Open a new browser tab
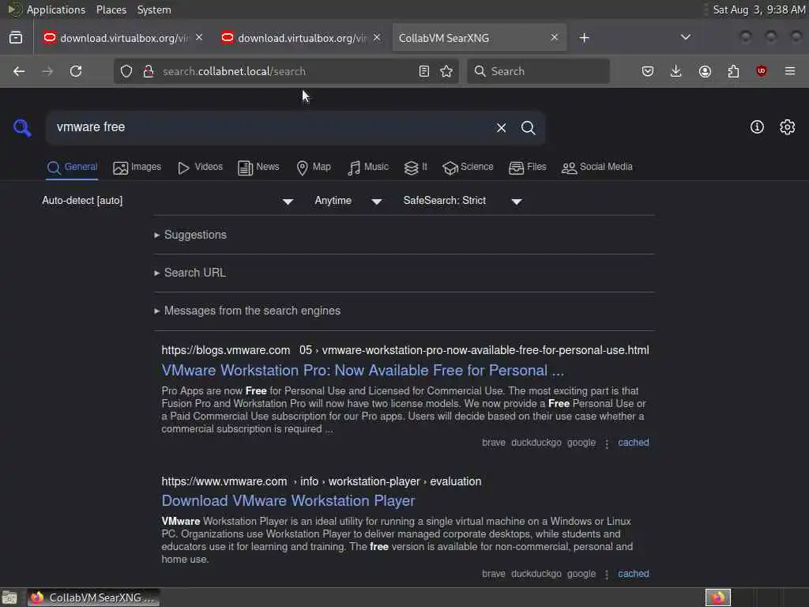Image resolution: width=809 pixels, height=607 pixels. coord(584,38)
